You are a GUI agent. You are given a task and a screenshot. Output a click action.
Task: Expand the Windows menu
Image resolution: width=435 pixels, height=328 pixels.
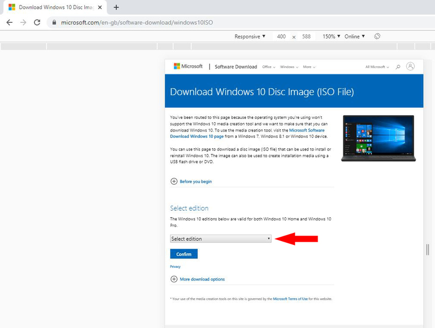pyautogui.click(x=289, y=67)
